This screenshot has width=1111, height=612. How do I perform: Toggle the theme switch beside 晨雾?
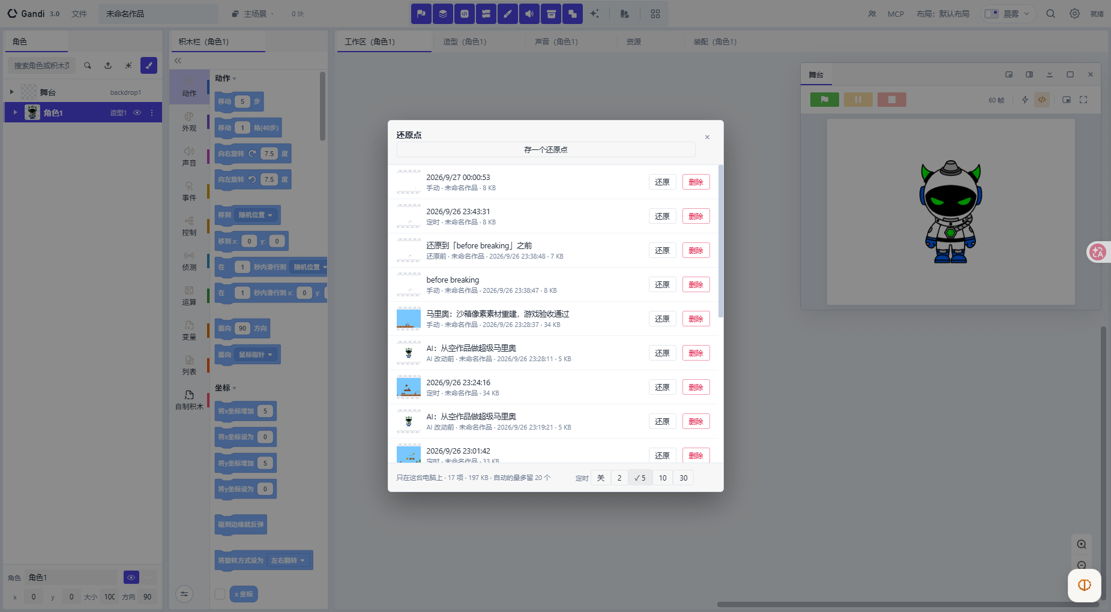tap(992, 14)
